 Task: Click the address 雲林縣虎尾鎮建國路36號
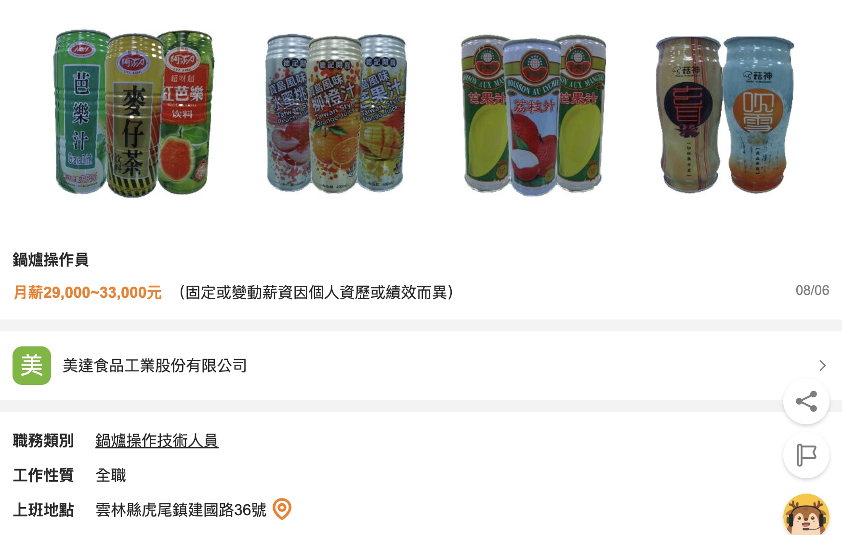pos(181,510)
